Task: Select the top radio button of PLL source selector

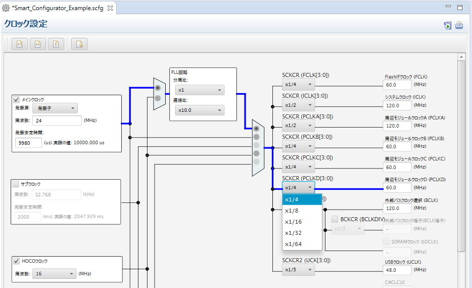Action: 158,88
